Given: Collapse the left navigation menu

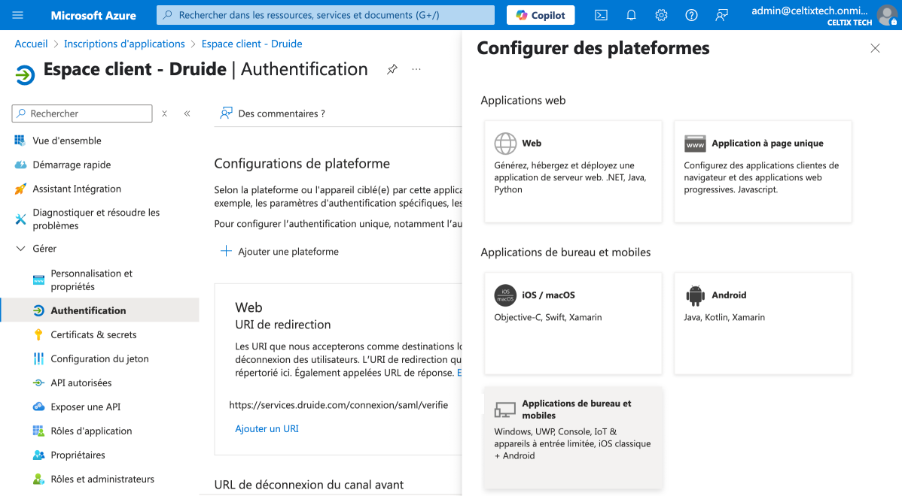Looking at the screenshot, I should [x=187, y=113].
